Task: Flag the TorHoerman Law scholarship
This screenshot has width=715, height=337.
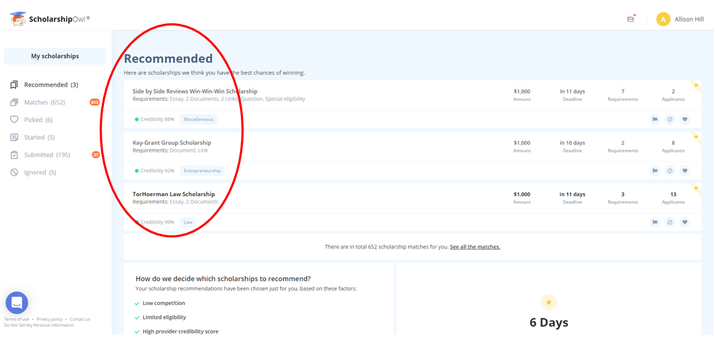Action: coord(655,222)
